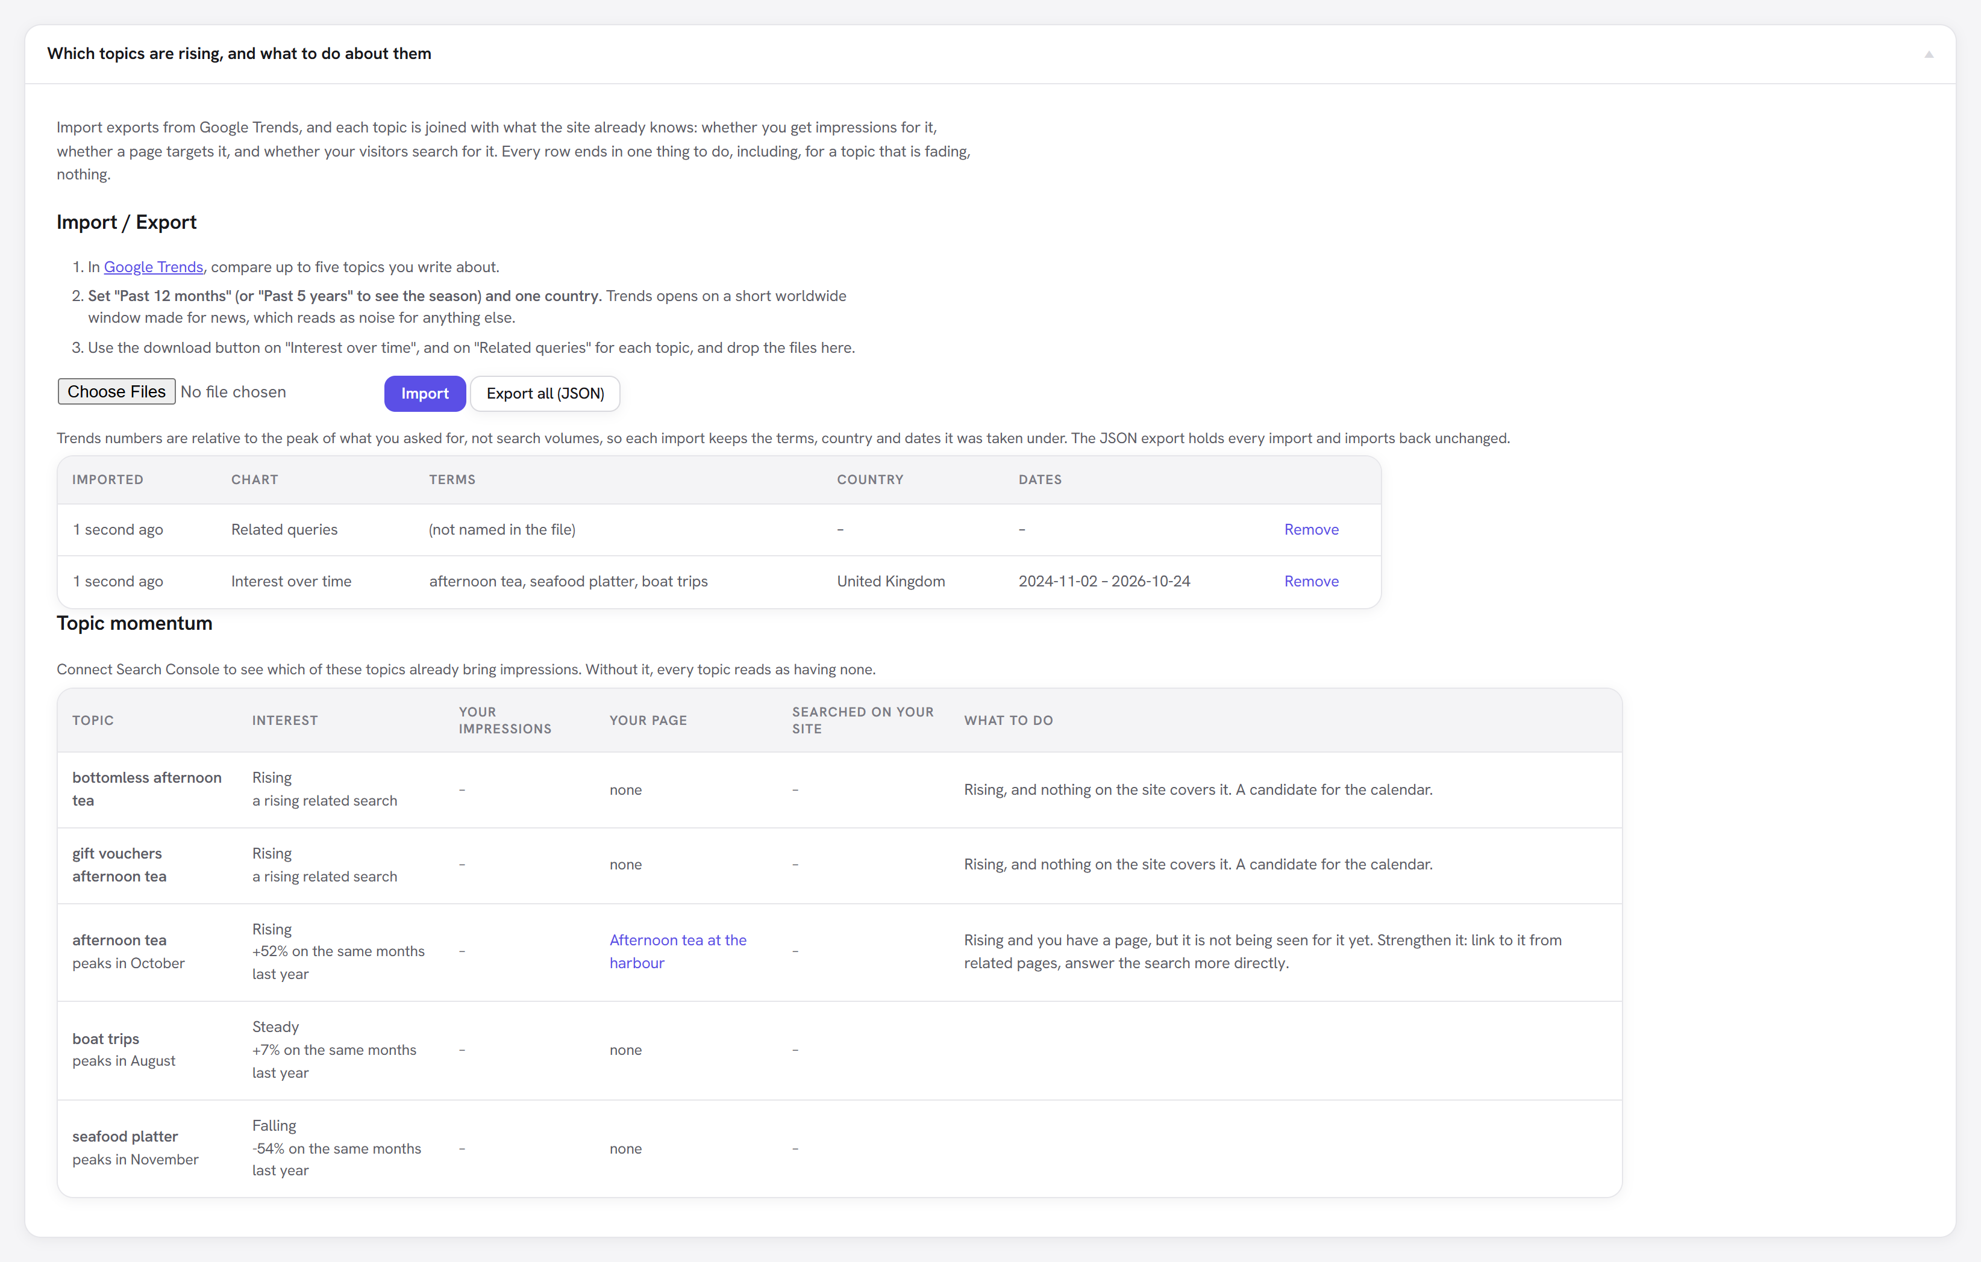Viewport: 1981px width, 1262px height.
Task: Click the Choose Files button
Action: point(116,391)
